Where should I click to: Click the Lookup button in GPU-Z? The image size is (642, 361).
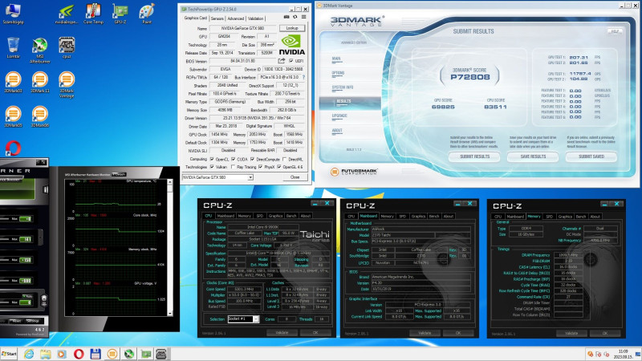click(292, 28)
